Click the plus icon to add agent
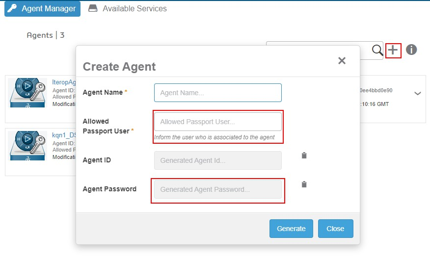The height and width of the screenshot is (260, 430). point(393,50)
